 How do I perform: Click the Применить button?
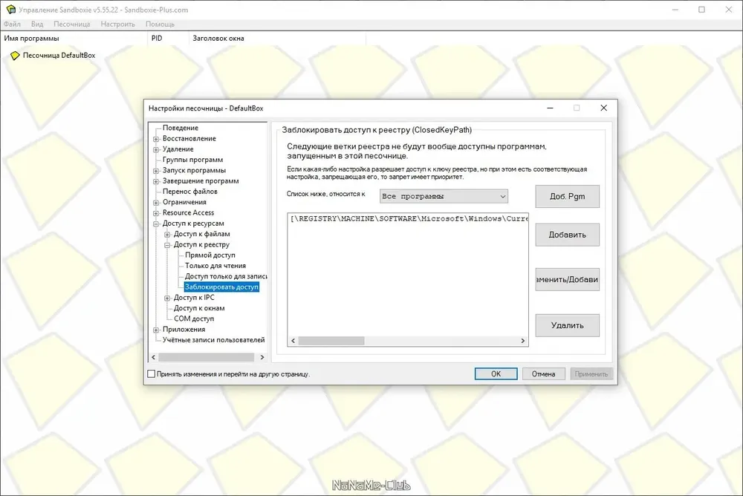tap(591, 373)
